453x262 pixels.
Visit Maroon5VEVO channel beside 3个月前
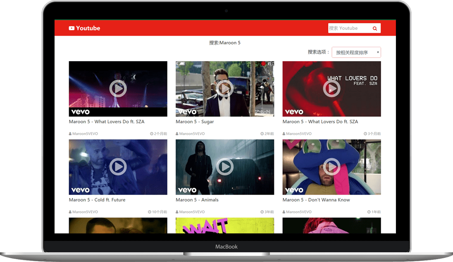pyautogui.click(x=299, y=134)
